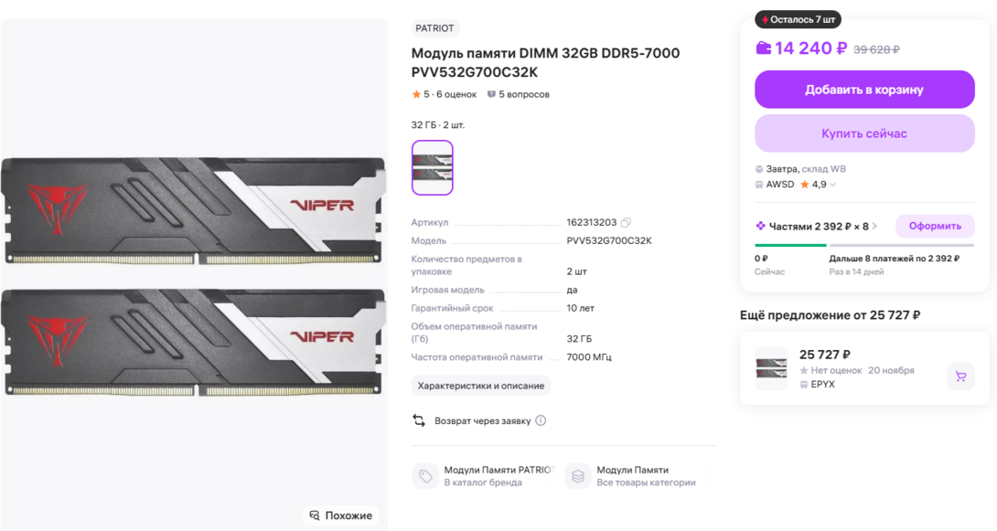Click the questions speech bubble icon
Screen dimensions: 997x531
pyautogui.click(x=491, y=94)
